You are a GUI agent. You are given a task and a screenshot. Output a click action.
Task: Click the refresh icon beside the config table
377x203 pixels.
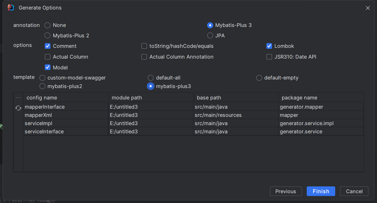[18, 108]
